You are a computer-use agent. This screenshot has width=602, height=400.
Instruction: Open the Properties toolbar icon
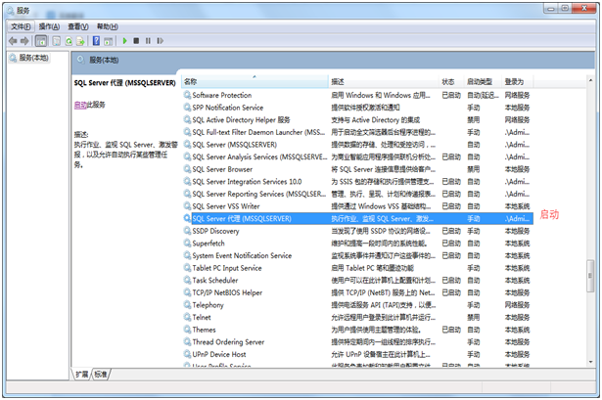pos(57,41)
